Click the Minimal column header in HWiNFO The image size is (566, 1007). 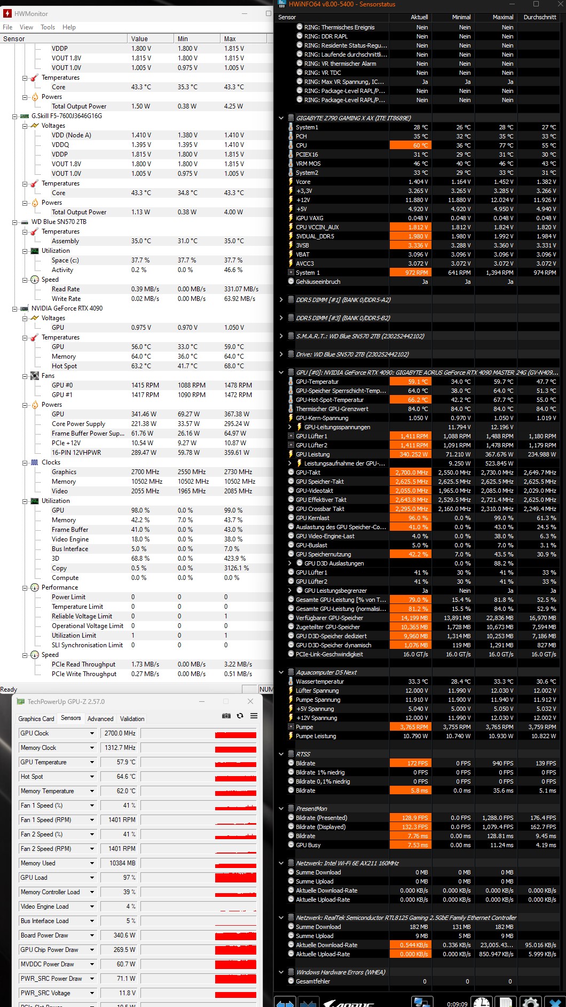[x=453, y=17]
